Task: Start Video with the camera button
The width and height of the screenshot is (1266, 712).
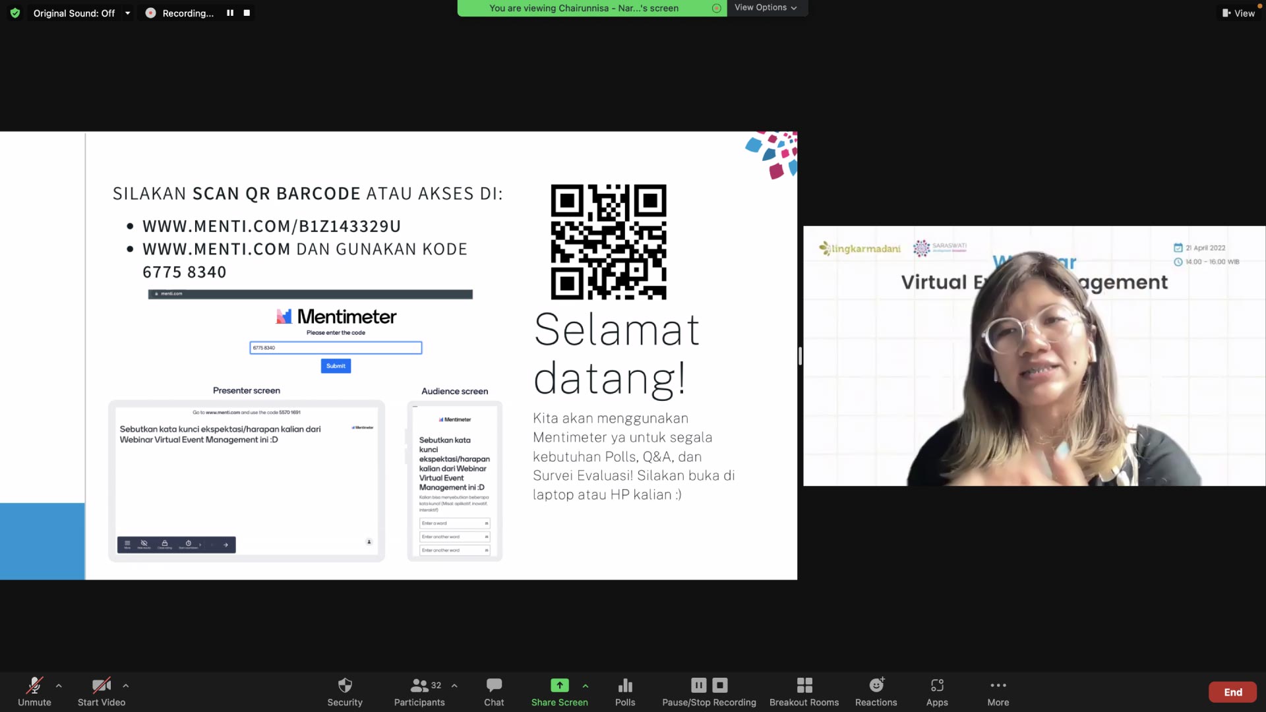Action: pyautogui.click(x=102, y=692)
